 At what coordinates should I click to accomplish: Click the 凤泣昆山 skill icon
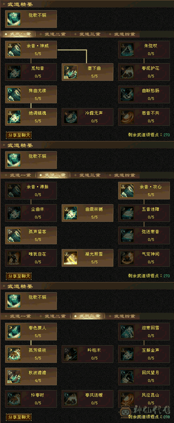point(127,399)
